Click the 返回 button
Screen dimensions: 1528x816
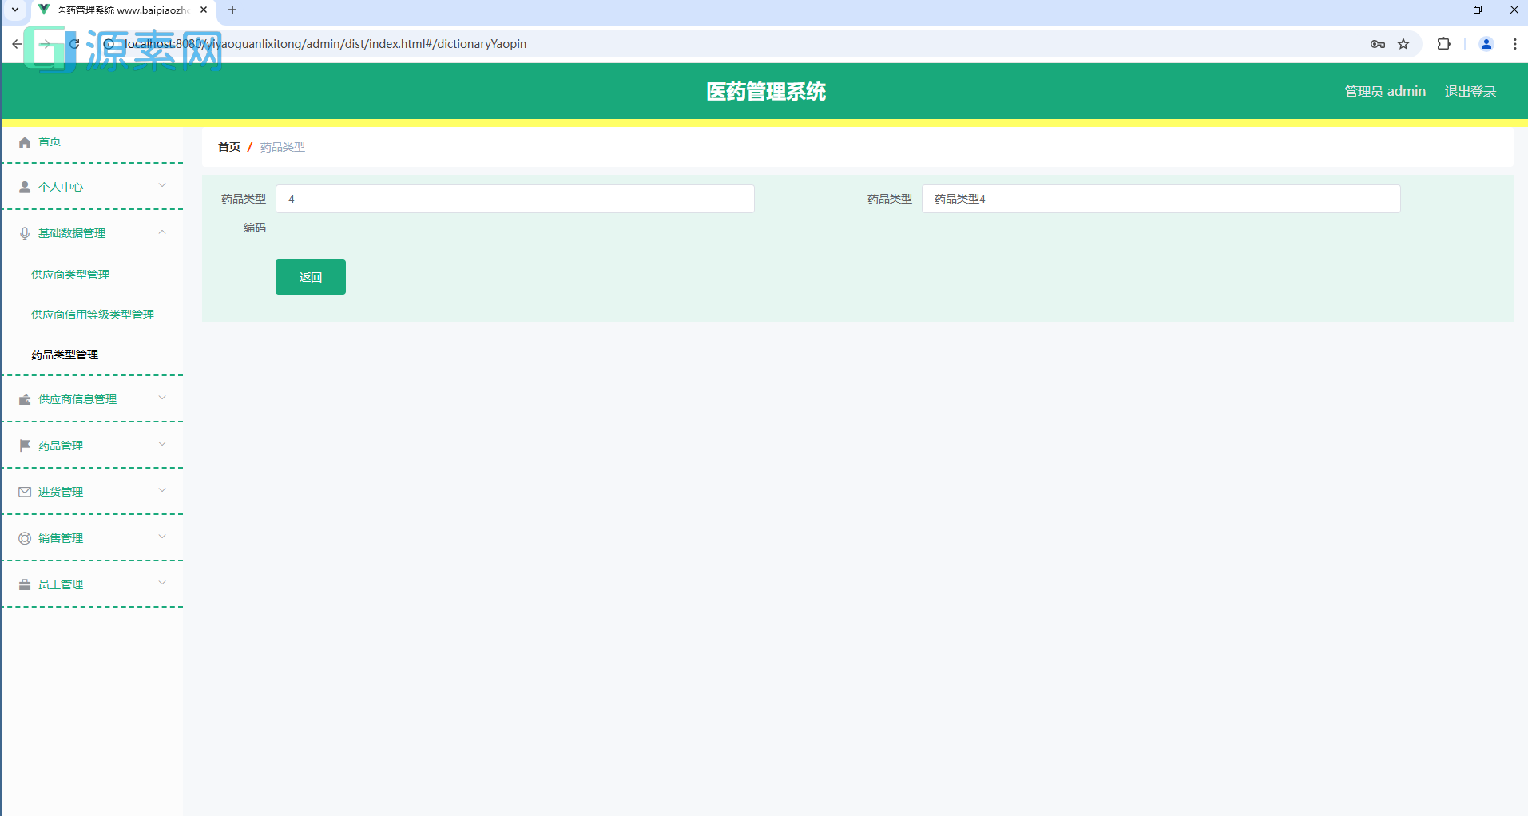click(310, 277)
